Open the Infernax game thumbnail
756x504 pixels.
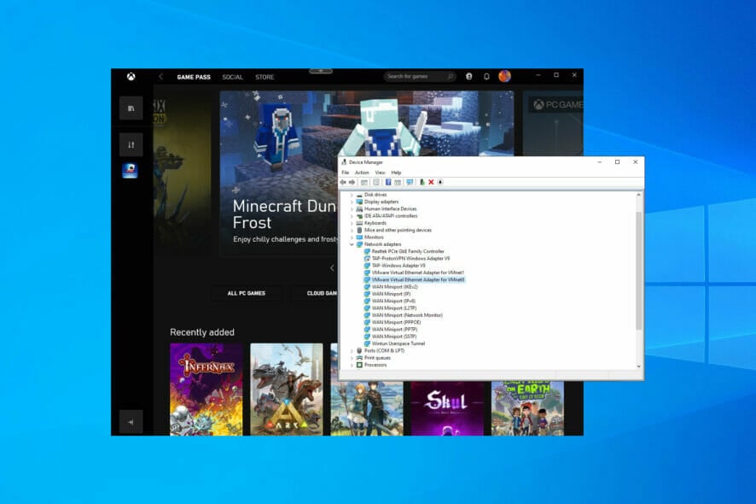click(206, 390)
